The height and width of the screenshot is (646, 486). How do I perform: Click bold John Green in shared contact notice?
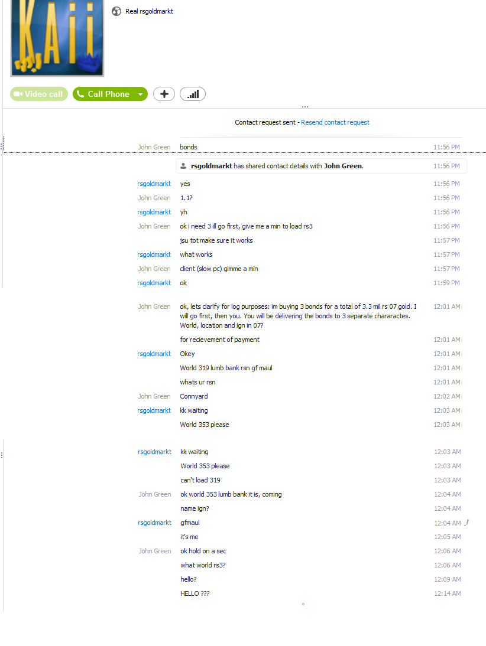[x=343, y=166]
